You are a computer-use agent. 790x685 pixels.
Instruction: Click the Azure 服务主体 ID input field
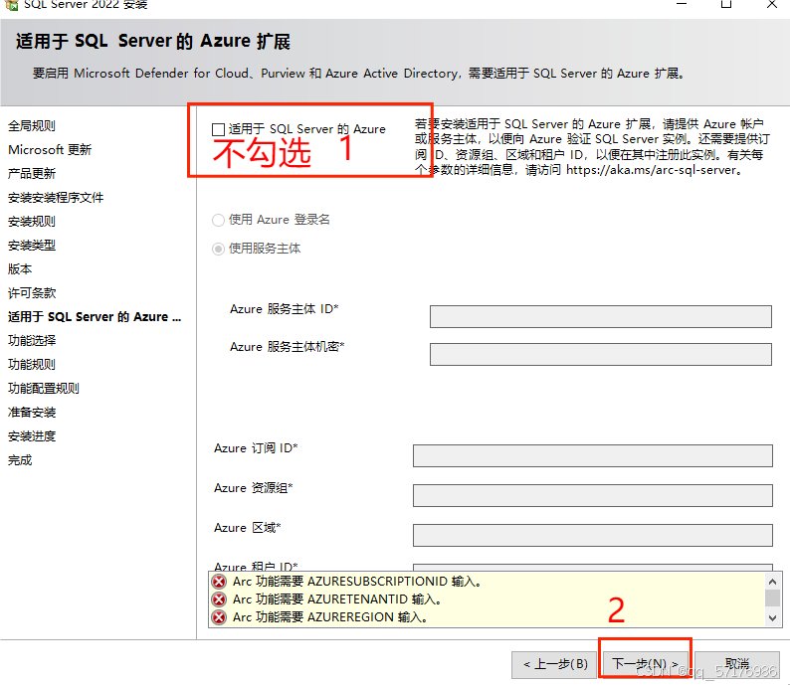pyautogui.click(x=601, y=316)
